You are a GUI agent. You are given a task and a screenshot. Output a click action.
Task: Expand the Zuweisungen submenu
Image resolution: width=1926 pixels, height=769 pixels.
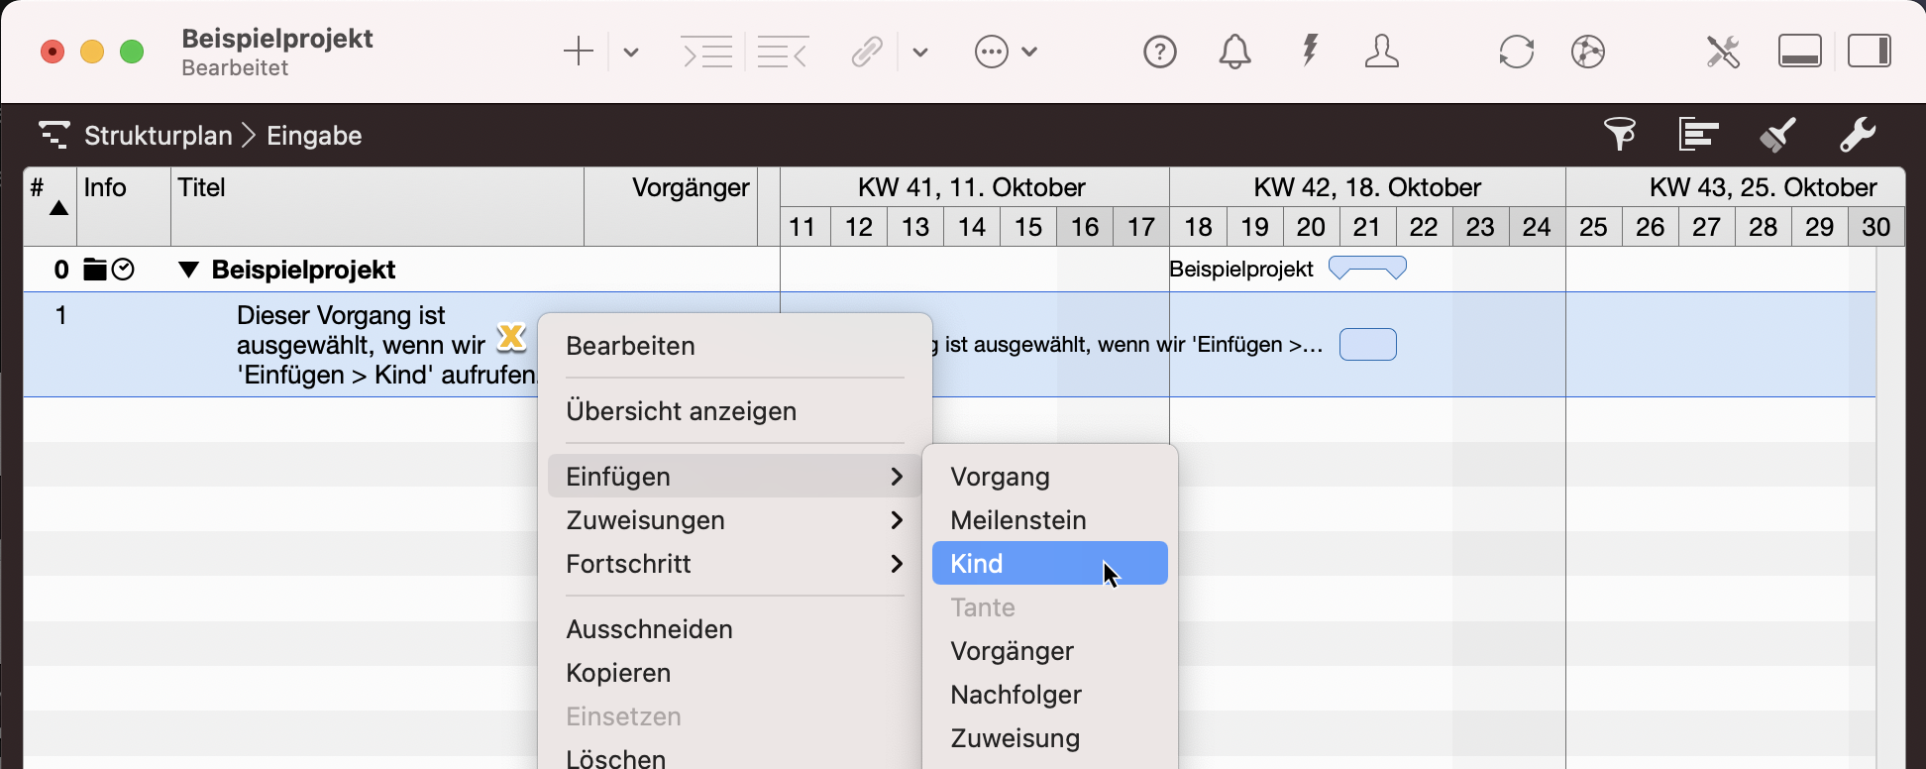(x=733, y=520)
